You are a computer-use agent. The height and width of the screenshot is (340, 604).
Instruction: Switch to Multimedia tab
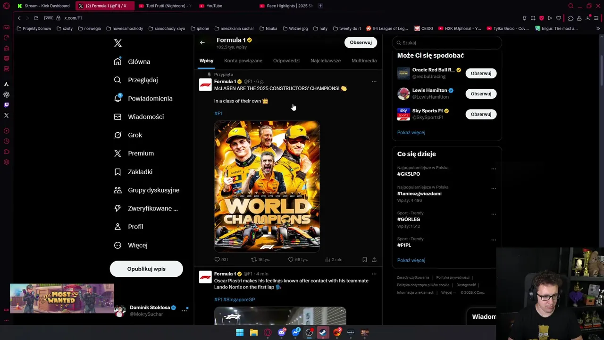(x=364, y=60)
